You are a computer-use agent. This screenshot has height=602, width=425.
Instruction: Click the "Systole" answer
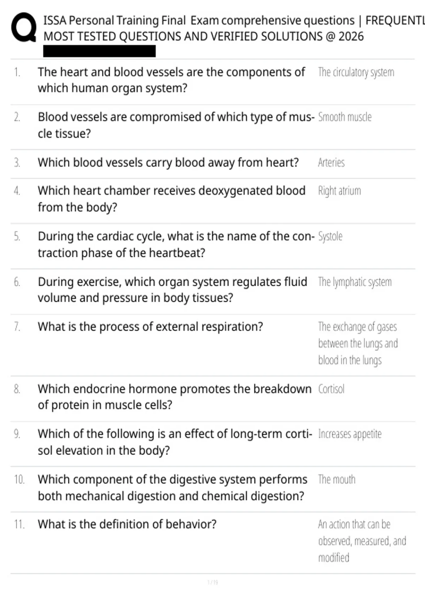330,236
